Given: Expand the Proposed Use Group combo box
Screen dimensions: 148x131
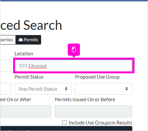Looking at the screenshot, I should [104, 89].
